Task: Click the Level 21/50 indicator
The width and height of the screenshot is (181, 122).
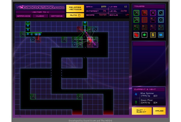Action: [x=124, y=11]
